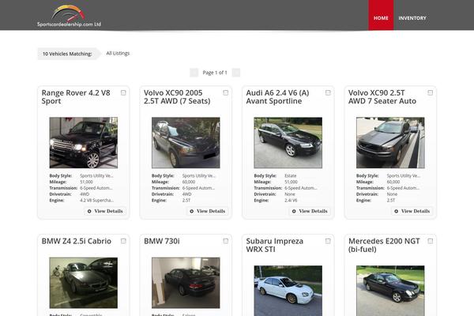The image size is (474, 316).
Task: Open Volvo XC90 2.5T AWD 7 Seater Auto title
Action: (x=382, y=96)
